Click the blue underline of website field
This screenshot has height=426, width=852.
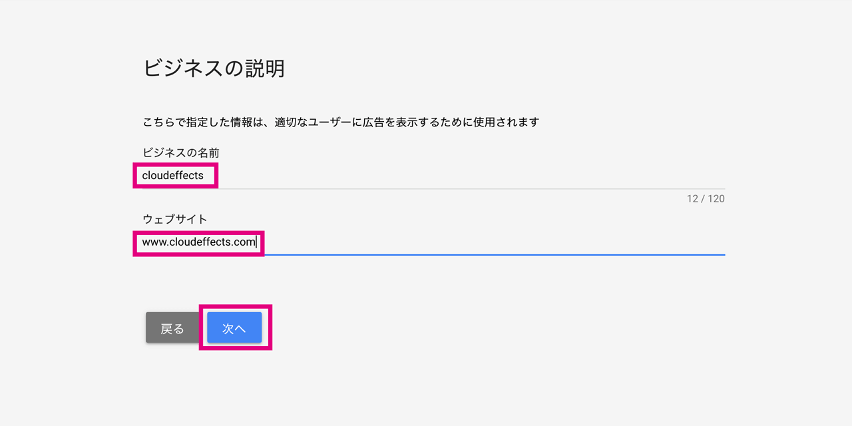pyautogui.click(x=433, y=254)
